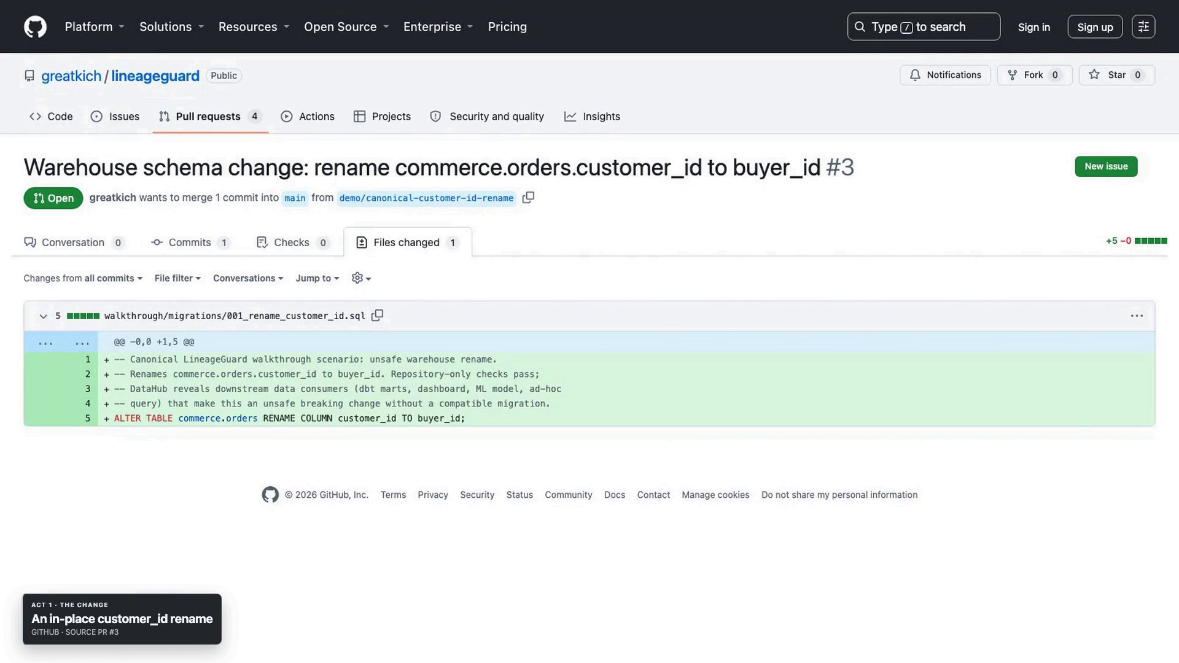The image size is (1179, 663).
Task: Open the Status footer link
Action: click(x=519, y=495)
